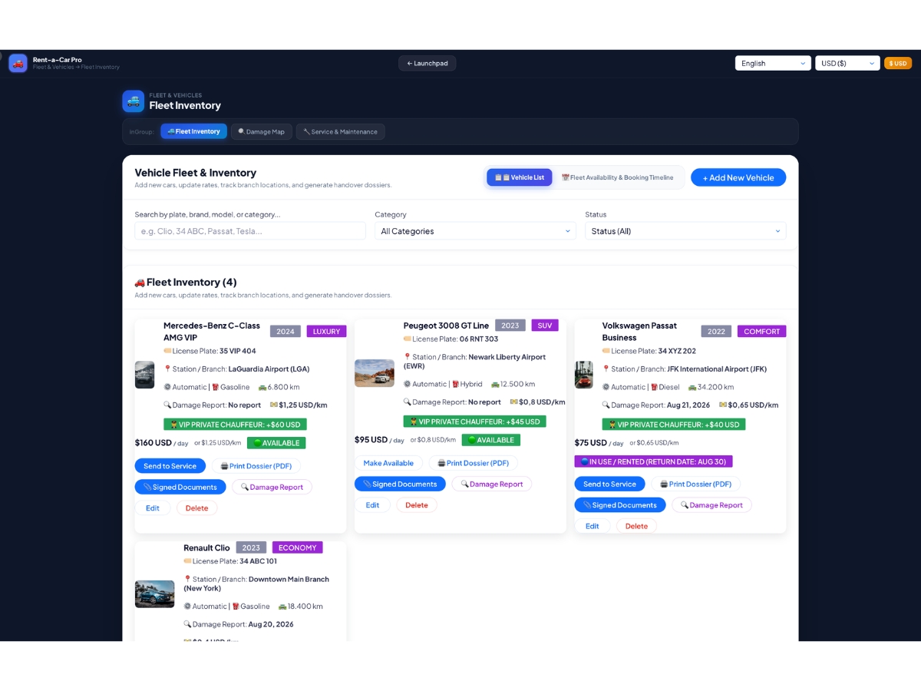Delete the Mercedes-Benz C-Class vehicle
Viewport: 921px width, 691px height.
[196, 508]
